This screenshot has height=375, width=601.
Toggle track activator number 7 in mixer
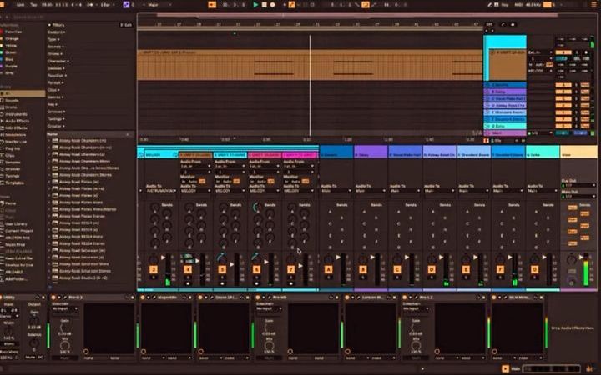[291, 269]
